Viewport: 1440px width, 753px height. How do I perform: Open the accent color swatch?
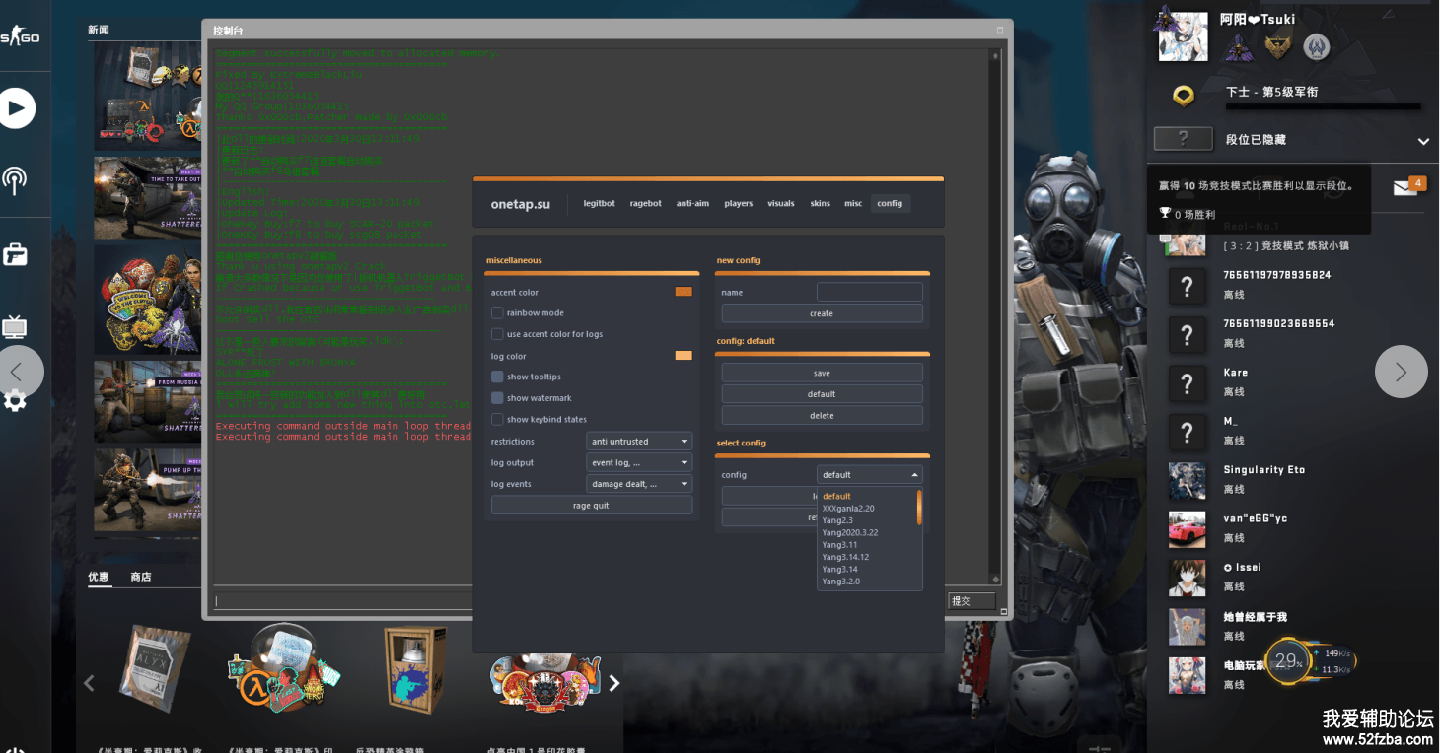684,292
